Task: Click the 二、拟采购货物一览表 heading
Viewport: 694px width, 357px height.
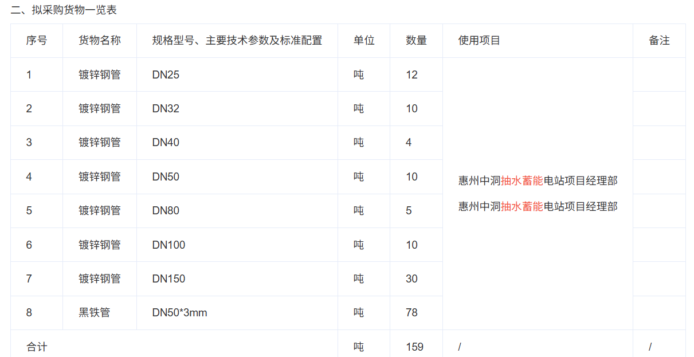Action: point(64,10)
